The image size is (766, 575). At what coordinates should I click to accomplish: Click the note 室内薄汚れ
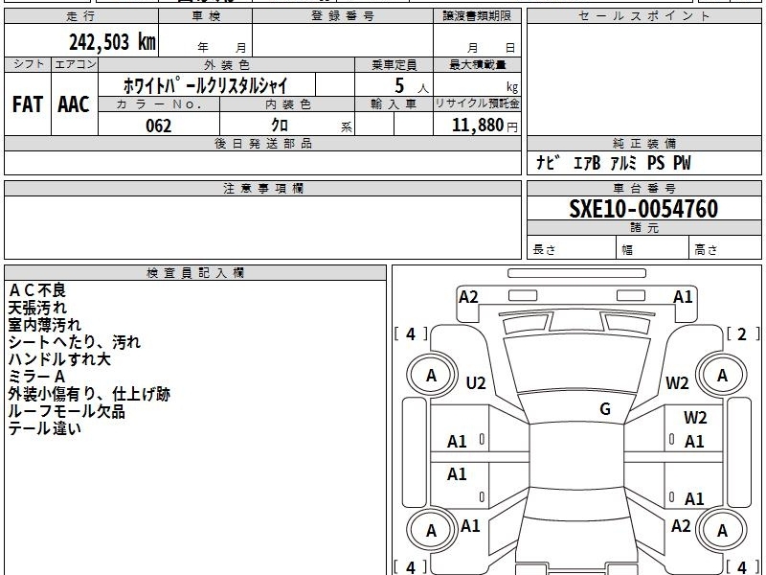click(44, 325)
